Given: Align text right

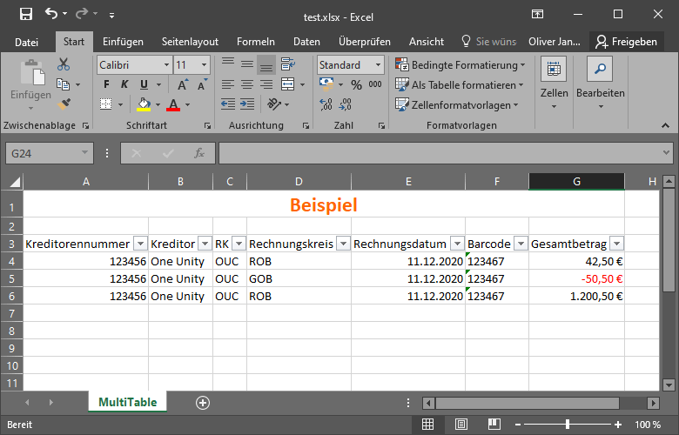Looking at the screenshot, I should 266,84.
